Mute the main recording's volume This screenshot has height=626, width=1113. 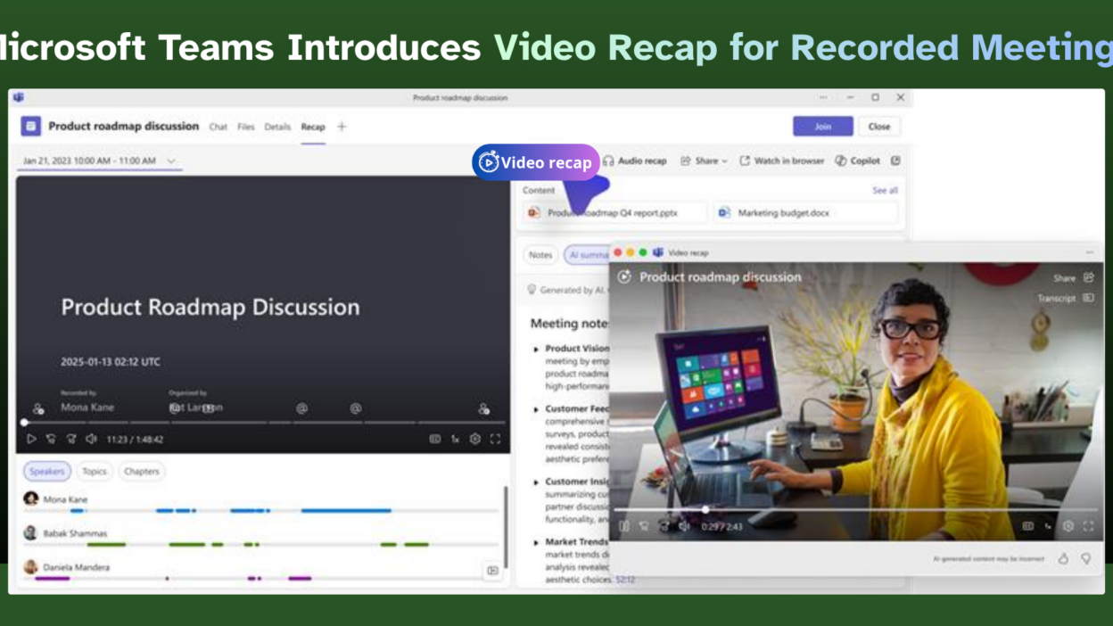(x=91, y=439)
